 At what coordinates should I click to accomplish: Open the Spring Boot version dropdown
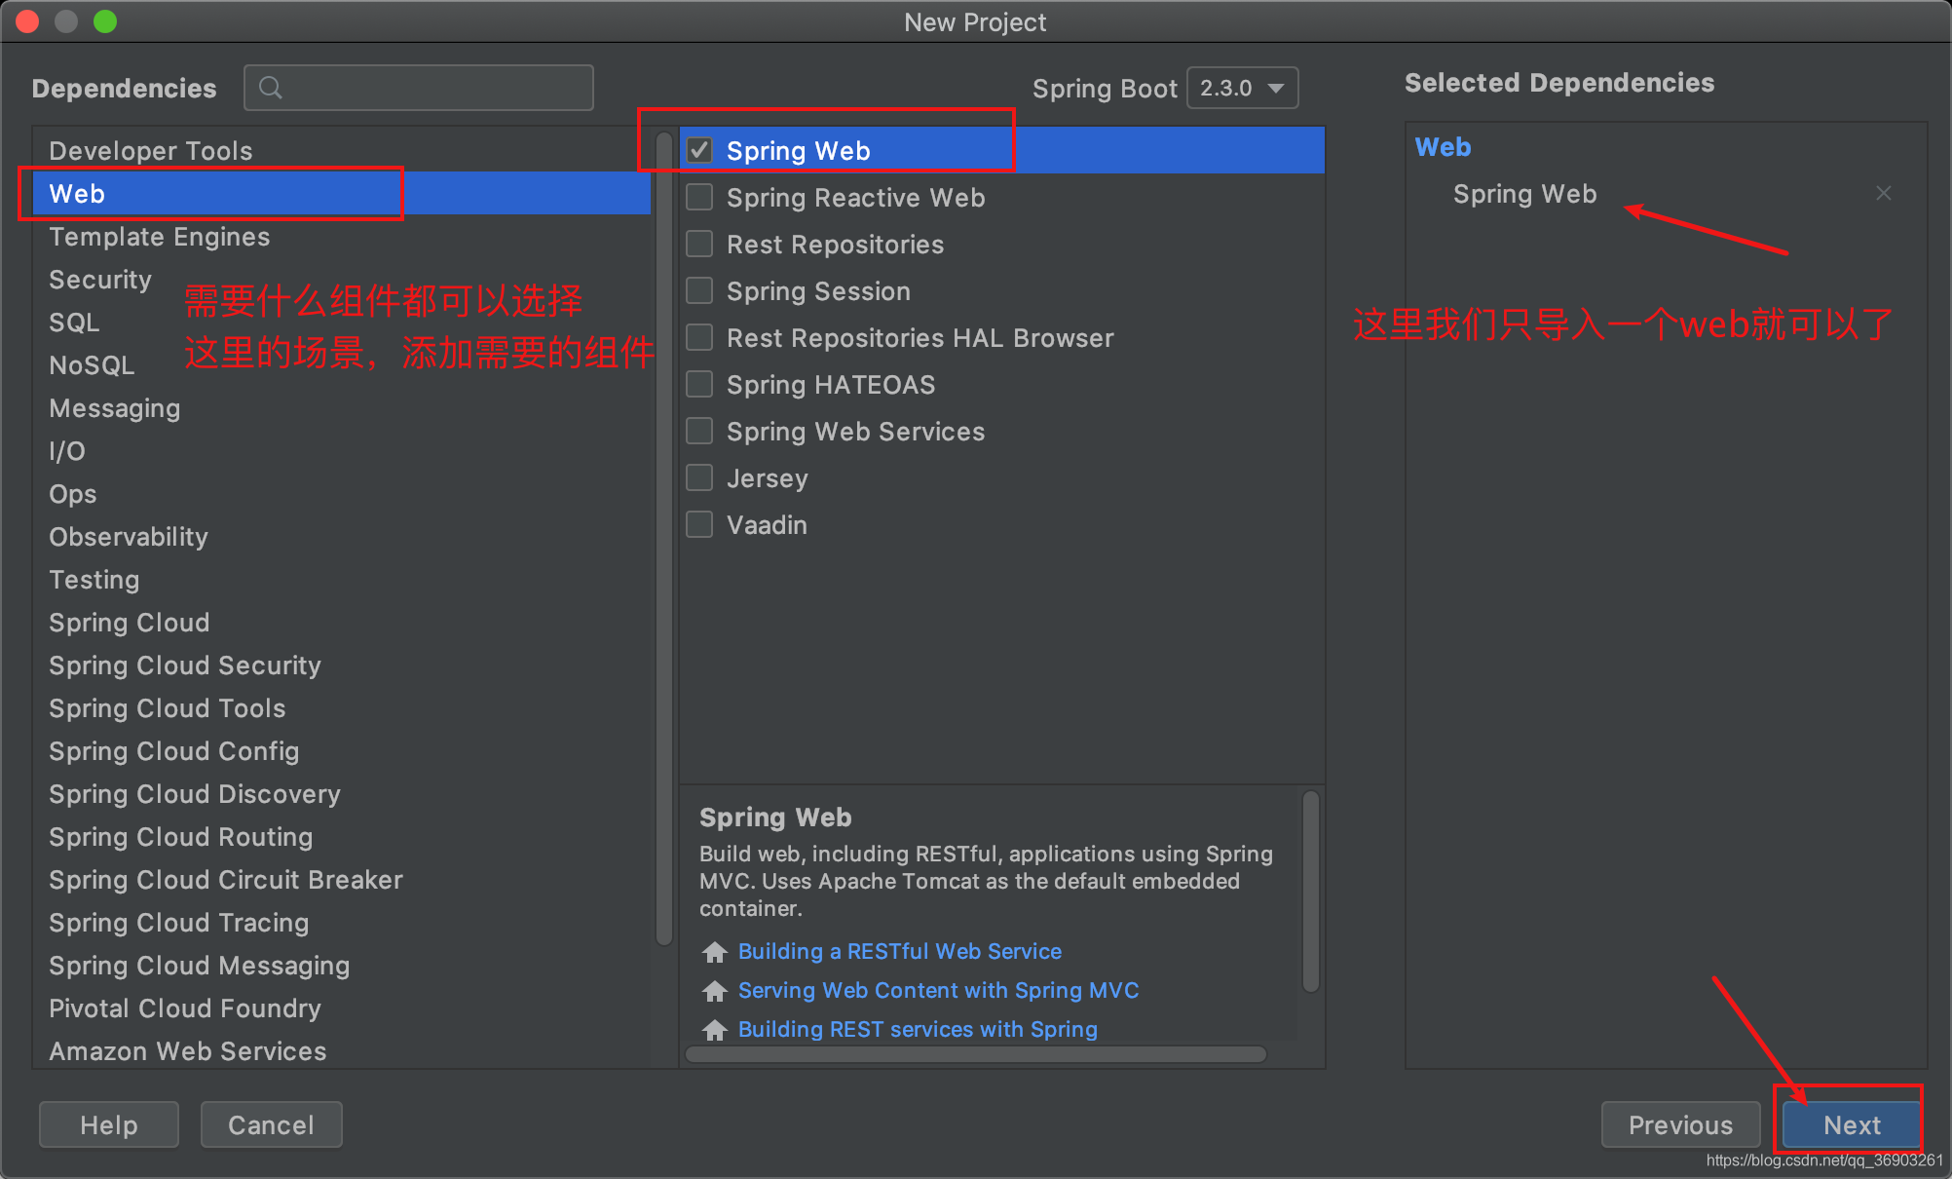(1243, 88)
